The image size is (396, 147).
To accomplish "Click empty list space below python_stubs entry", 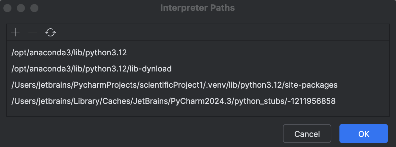I will [x=198, y=113].
